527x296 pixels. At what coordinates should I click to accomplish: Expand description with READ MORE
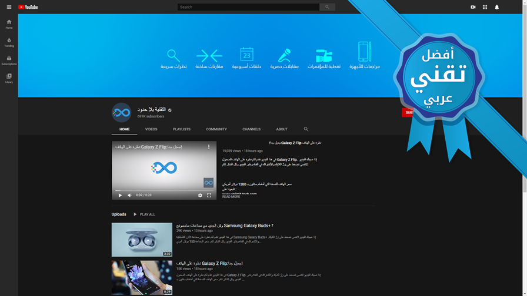click(231, 197)
